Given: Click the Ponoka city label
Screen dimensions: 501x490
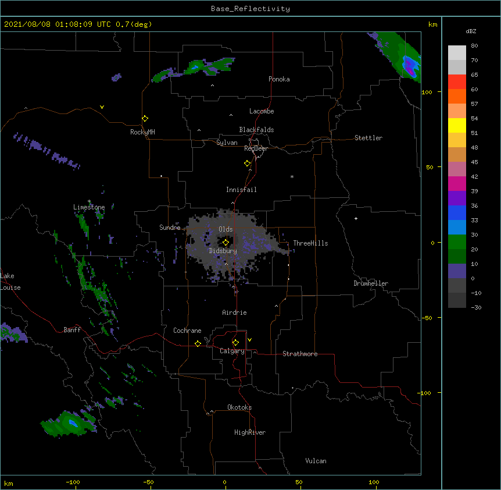Looking at the screenshot, I should tap(279, 79).
